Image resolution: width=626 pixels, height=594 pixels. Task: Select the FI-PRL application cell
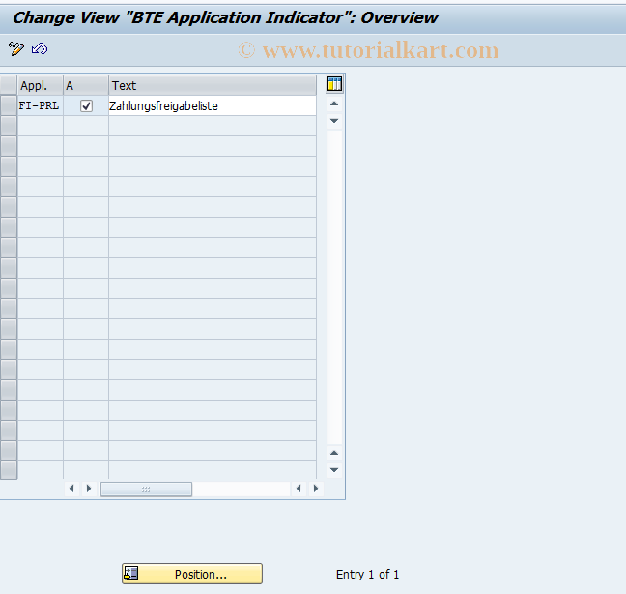tap(40, 105)
